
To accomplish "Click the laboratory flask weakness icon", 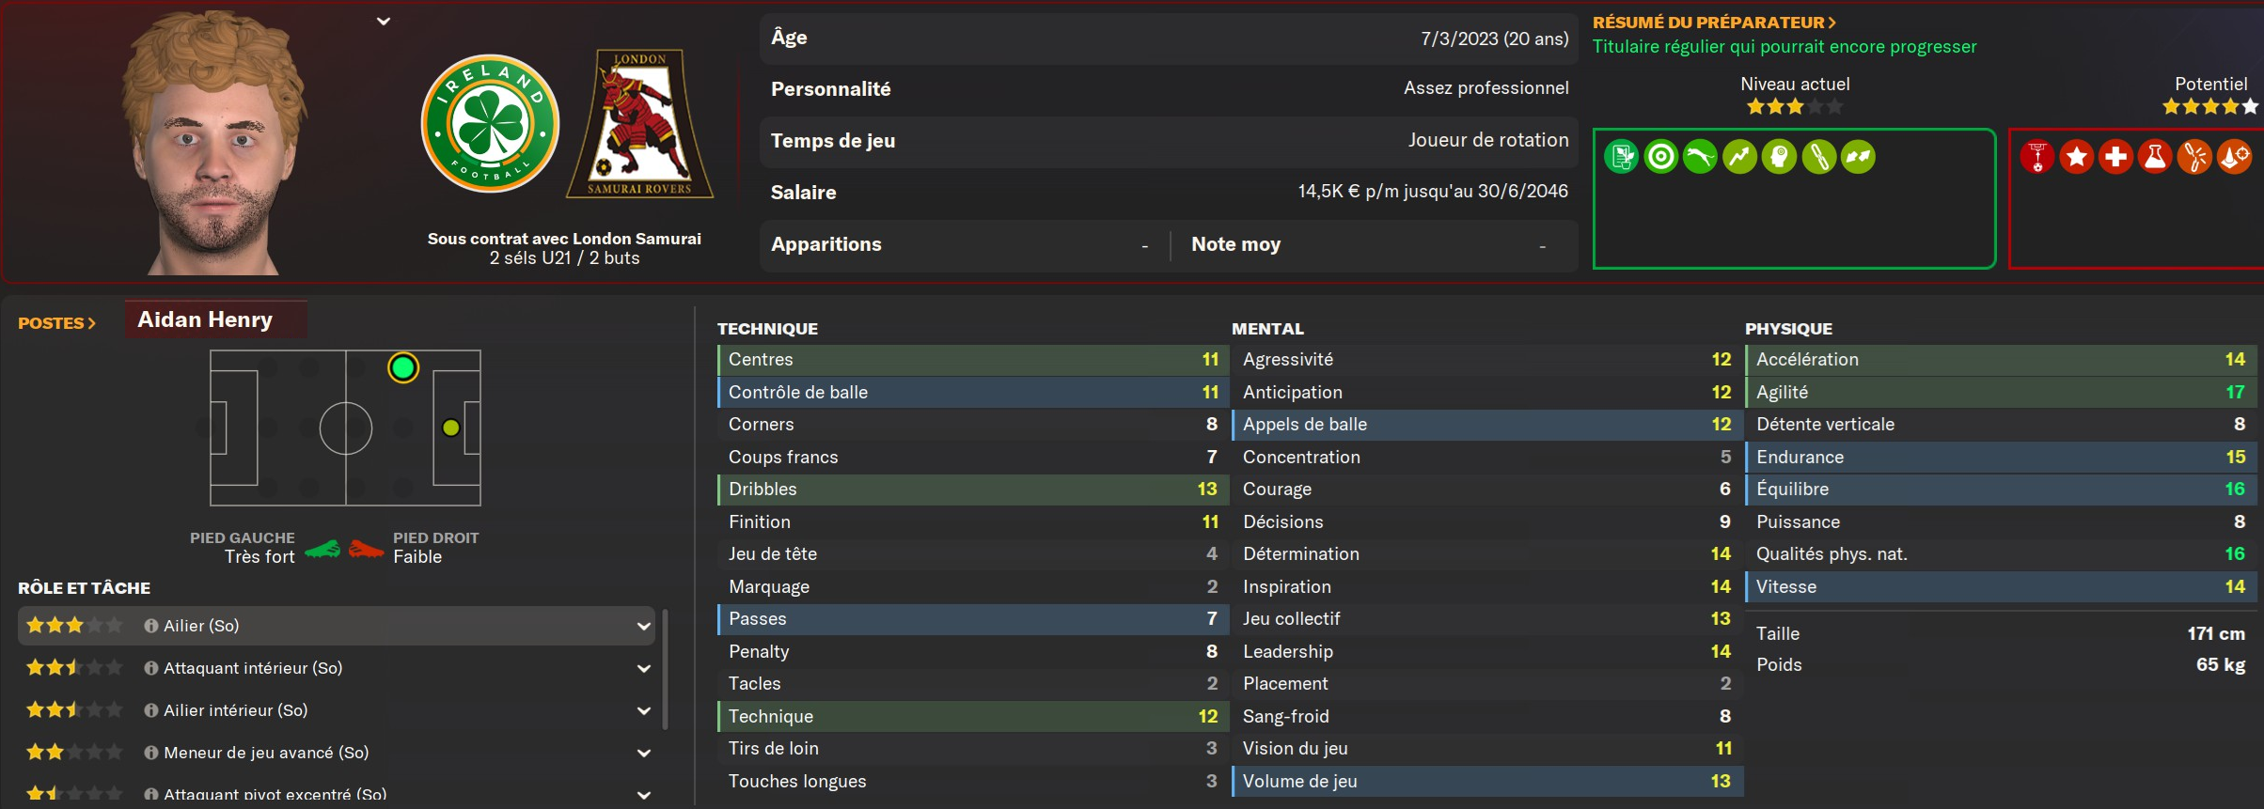I will (x=2155, y=157).
